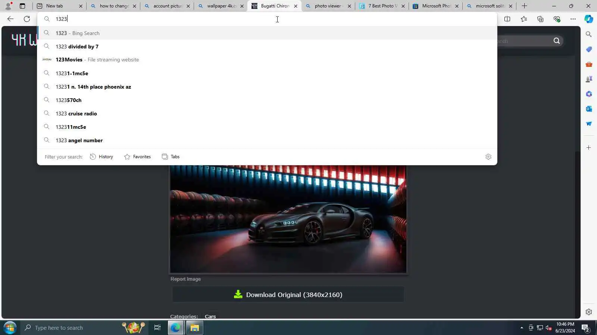597x335 pixels.
Task: Switch to the 'photo viewer' tab
Action: tap(328, 6)
